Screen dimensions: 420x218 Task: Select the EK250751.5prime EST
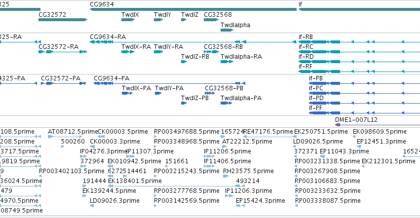pos(296,137)
